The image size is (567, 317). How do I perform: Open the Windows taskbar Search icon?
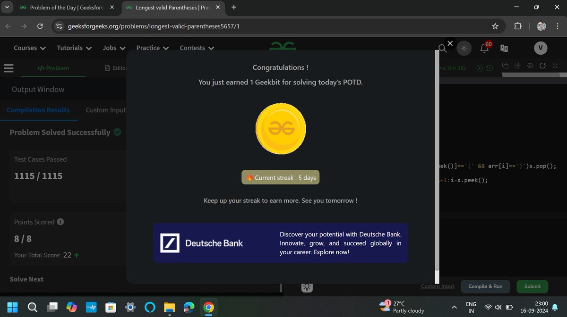(33, 307)
